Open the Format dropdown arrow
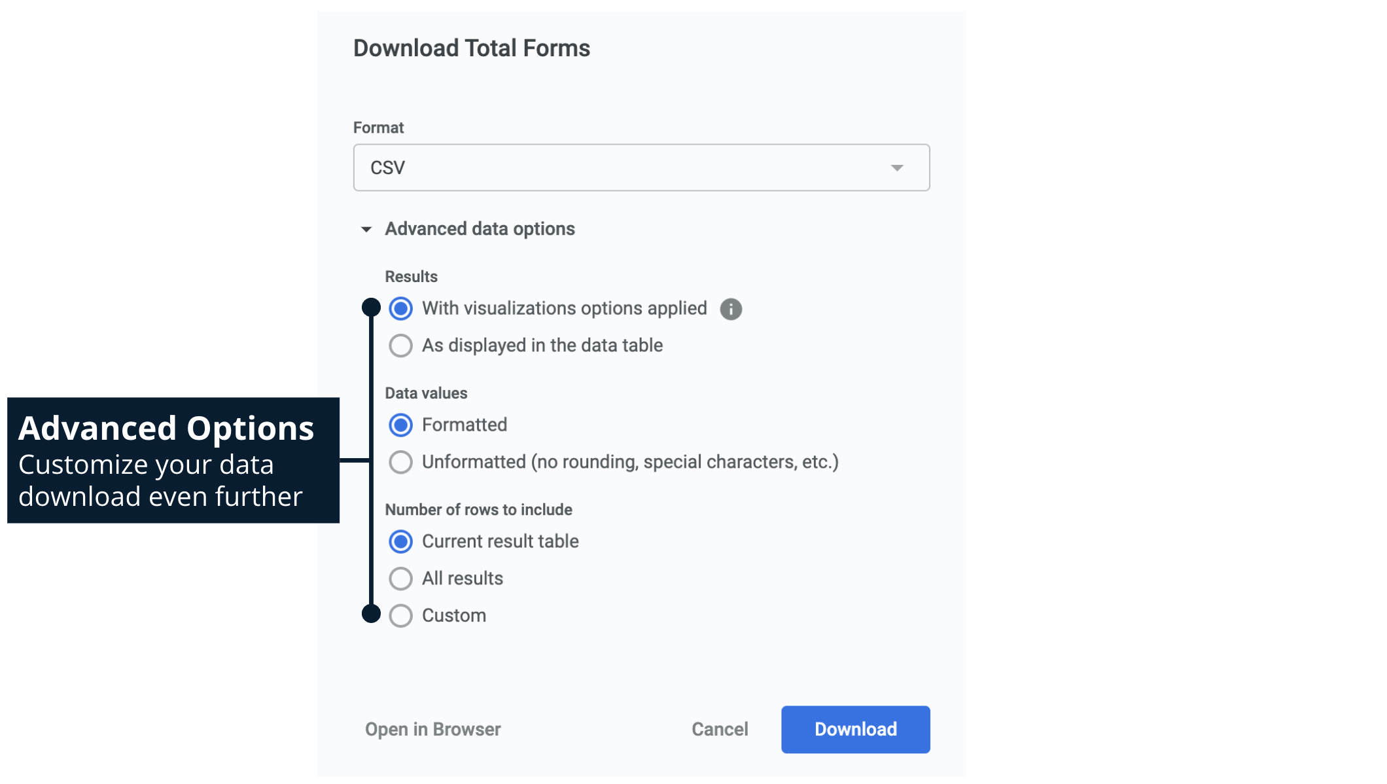Screen dimensions: 1387x784 coord(897,168)
